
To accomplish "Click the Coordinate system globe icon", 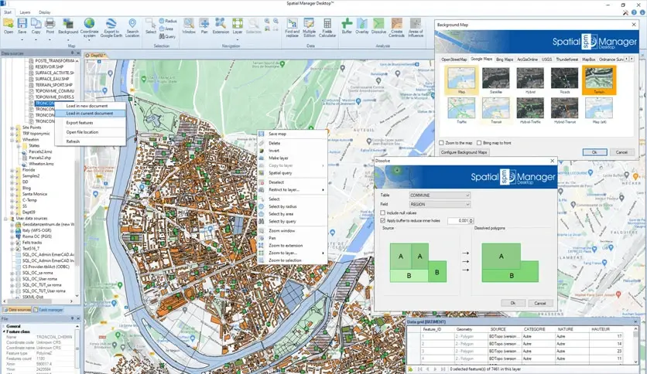I will point(89,23).
